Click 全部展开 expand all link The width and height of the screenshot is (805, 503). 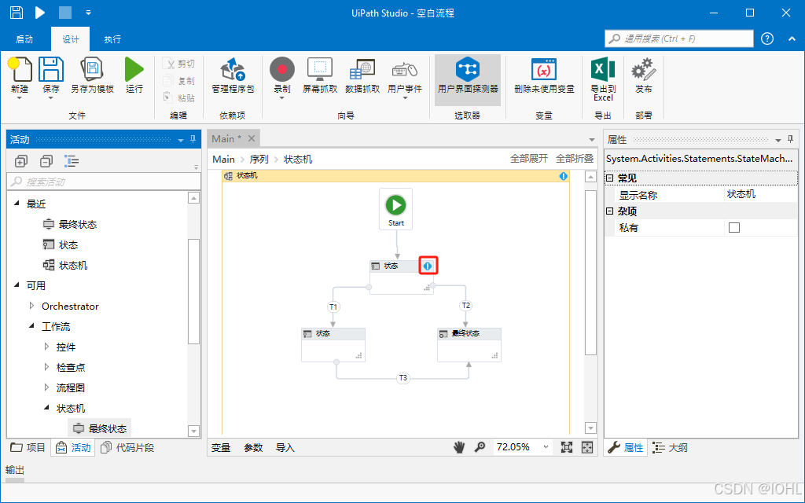[529, 159]
